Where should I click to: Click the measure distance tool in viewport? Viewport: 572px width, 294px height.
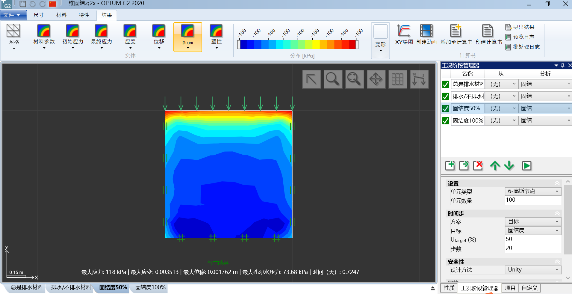point(419,79)
